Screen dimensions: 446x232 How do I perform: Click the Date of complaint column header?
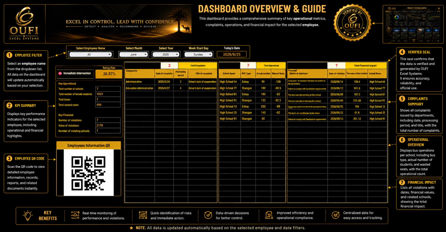tap(164, 74)
